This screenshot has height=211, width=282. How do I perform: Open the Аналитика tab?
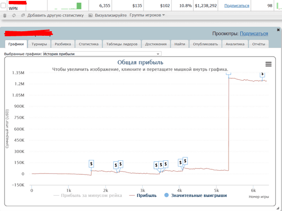pos(235,44)
